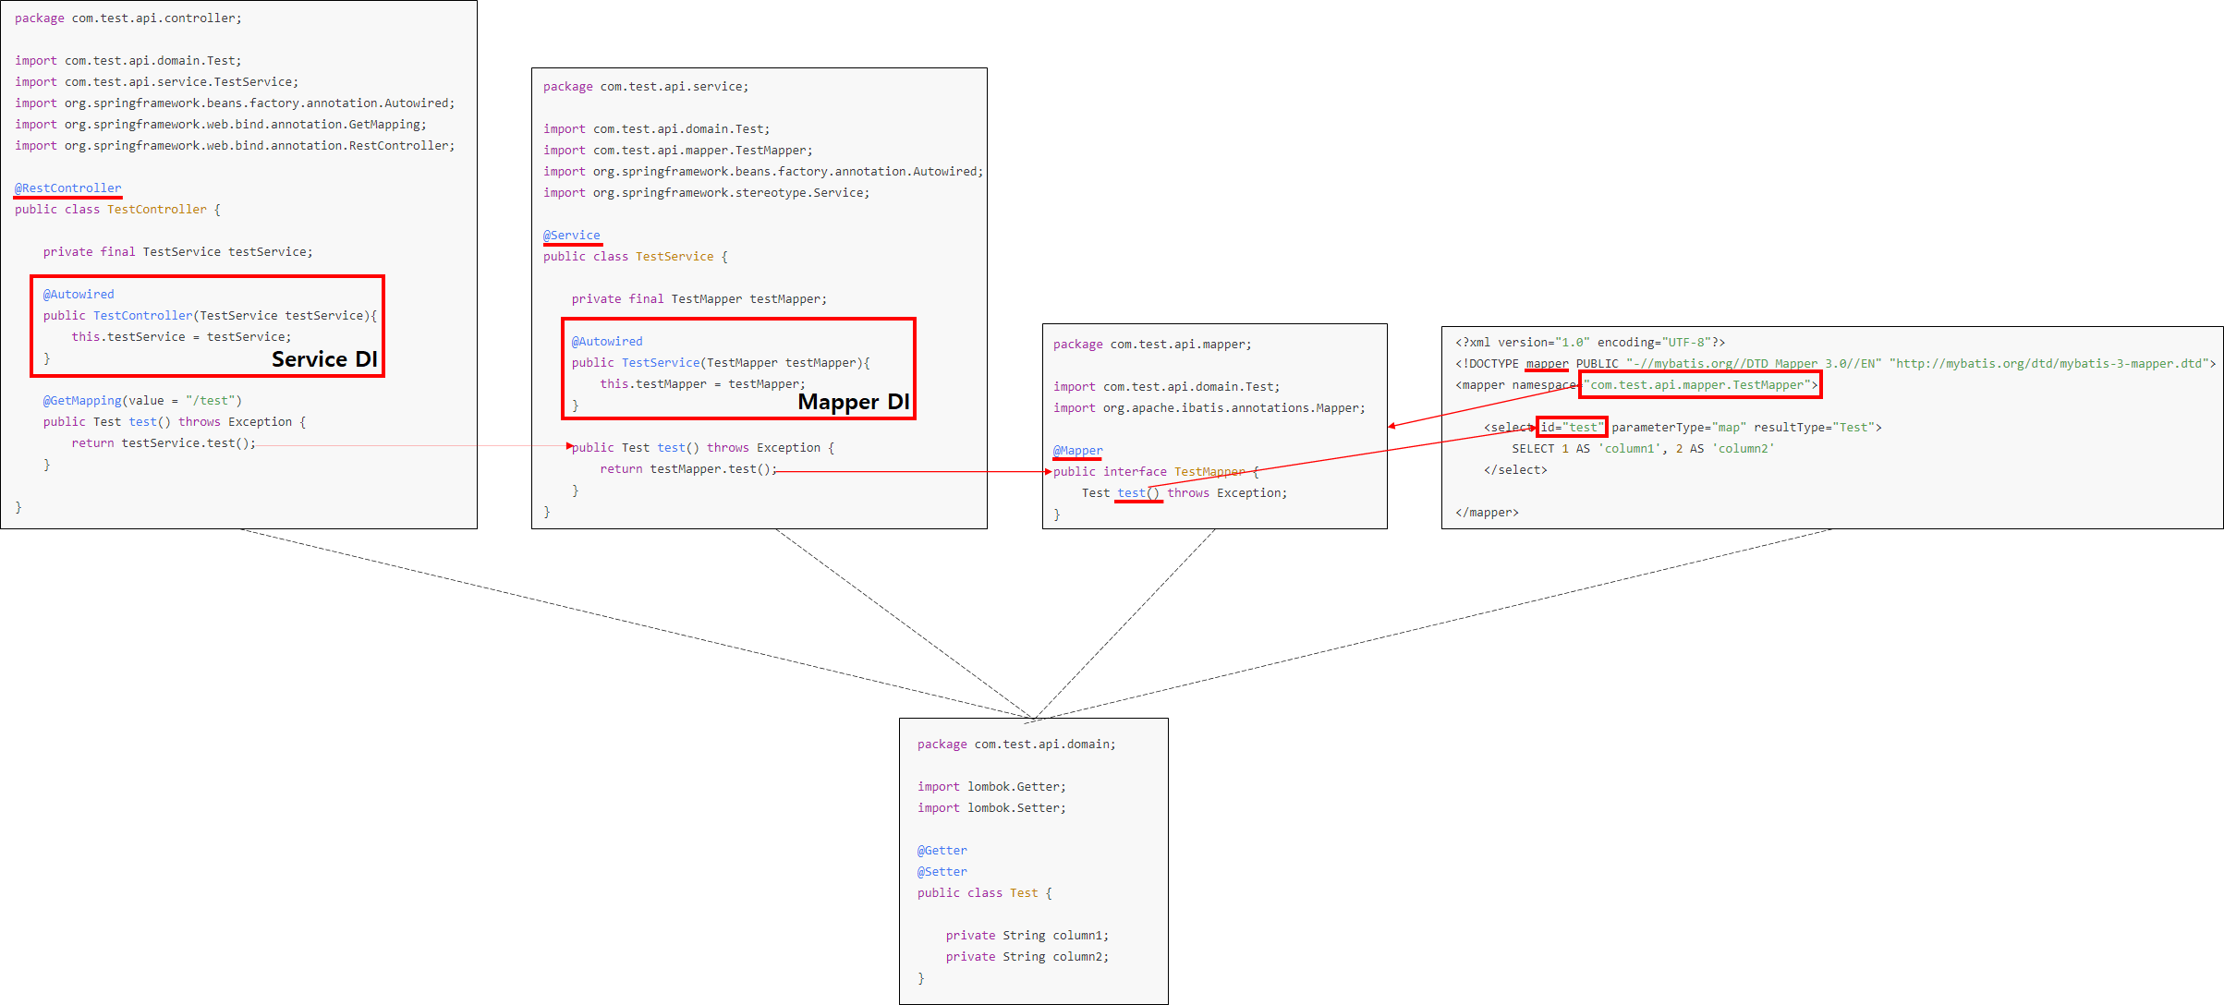
Task: Click the @Mapper annotation
Action: click(x=1077, y=451)
